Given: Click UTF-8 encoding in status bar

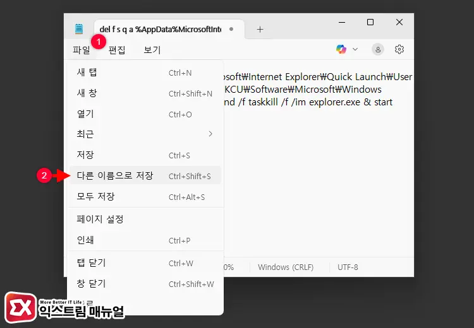Looking at the screenshot, I should tap(348, 267).
